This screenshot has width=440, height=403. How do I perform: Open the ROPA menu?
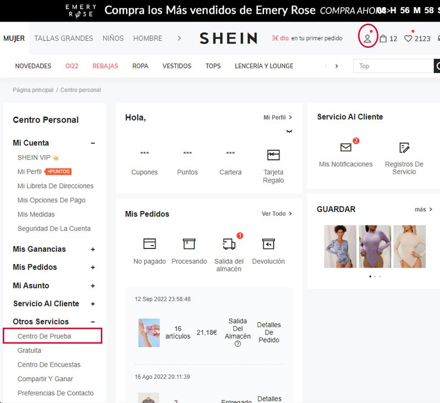click(140, 66)
